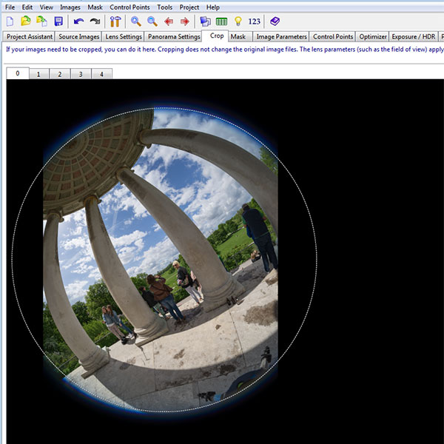The height and width of the screenshot is (444, 444).
Task: Go to next image with right red arrow
Action: (185, 21)
